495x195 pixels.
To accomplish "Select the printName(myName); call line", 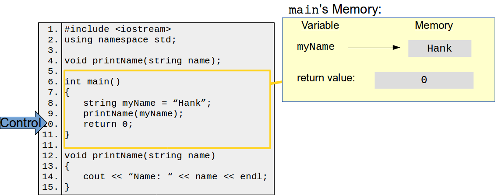I will [x=133, y=114].
